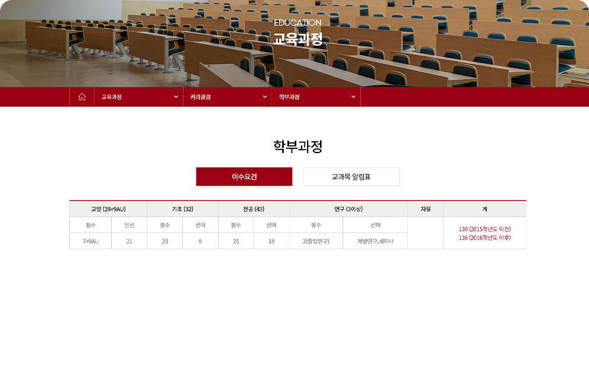This screenshot has width=589, height=365.
Task: Click the 7+9AU value cell
Action: (90, 241)
